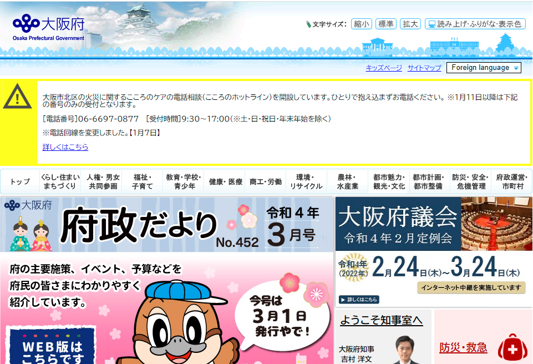
Task: Open 読み上げ・ふりがな・表示色 settings
Action: [x=475, y=24]
